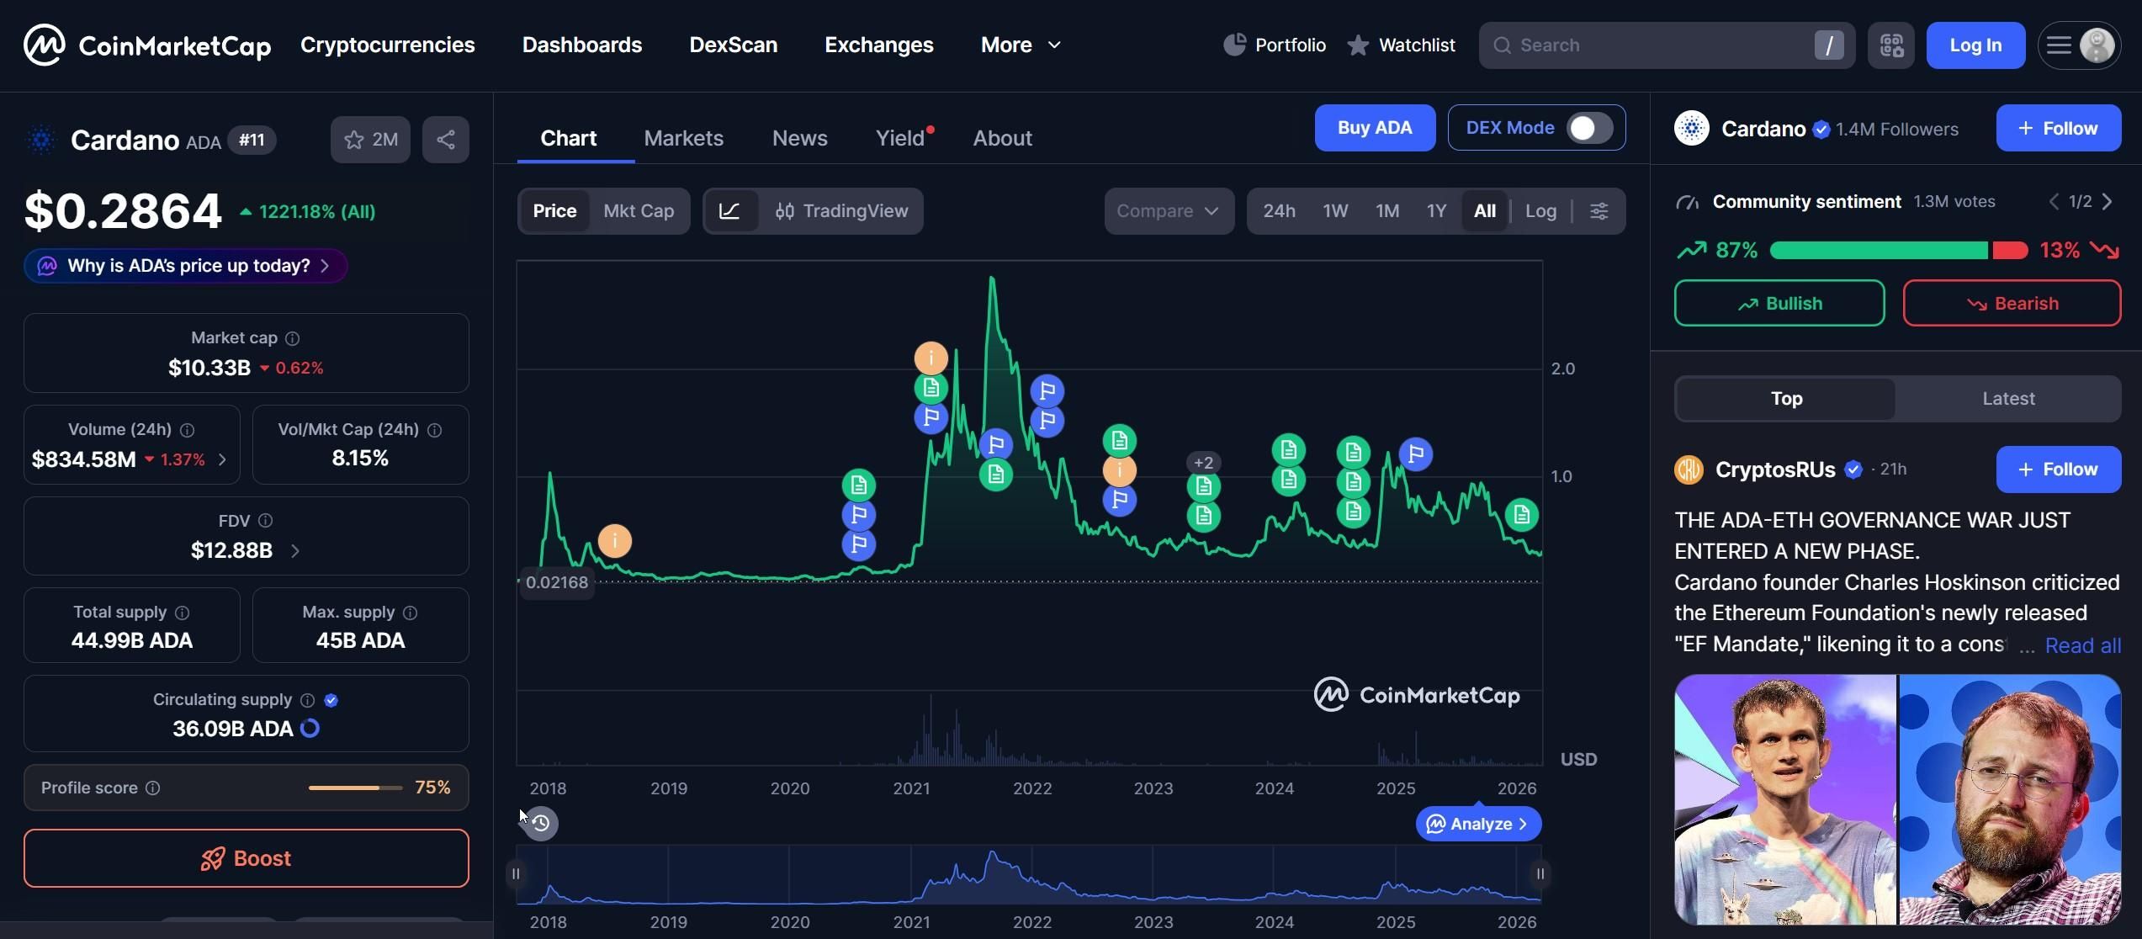Open the Latest posts tab

pyautogui.click(x=2008, y=399)
